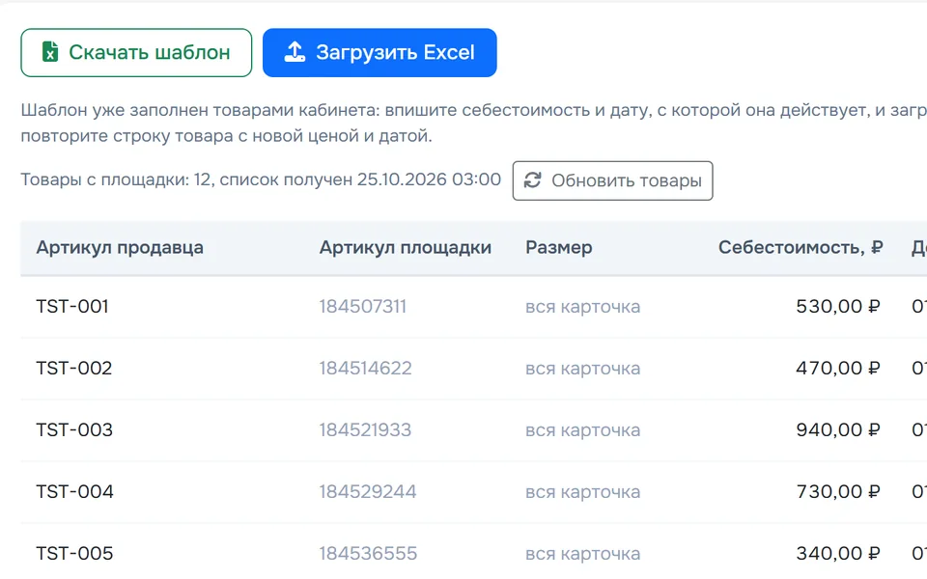Click marketplace article 184521933
Image resolution: width=927 pixels, height=579 pixels.
(x=365, y=430)
